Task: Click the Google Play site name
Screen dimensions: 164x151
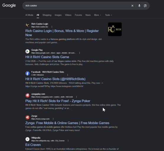Action: [37, 50]
